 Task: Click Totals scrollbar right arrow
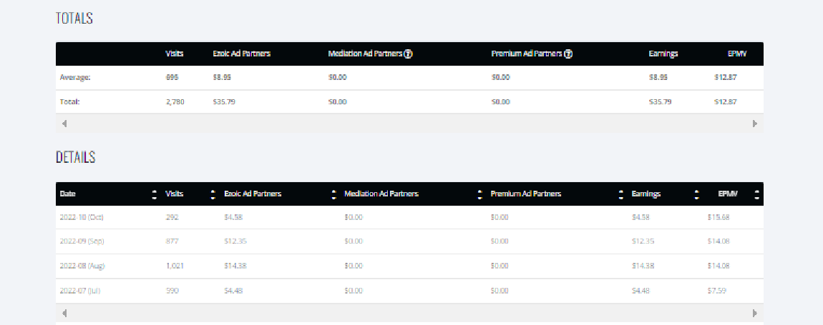point(755,124)
